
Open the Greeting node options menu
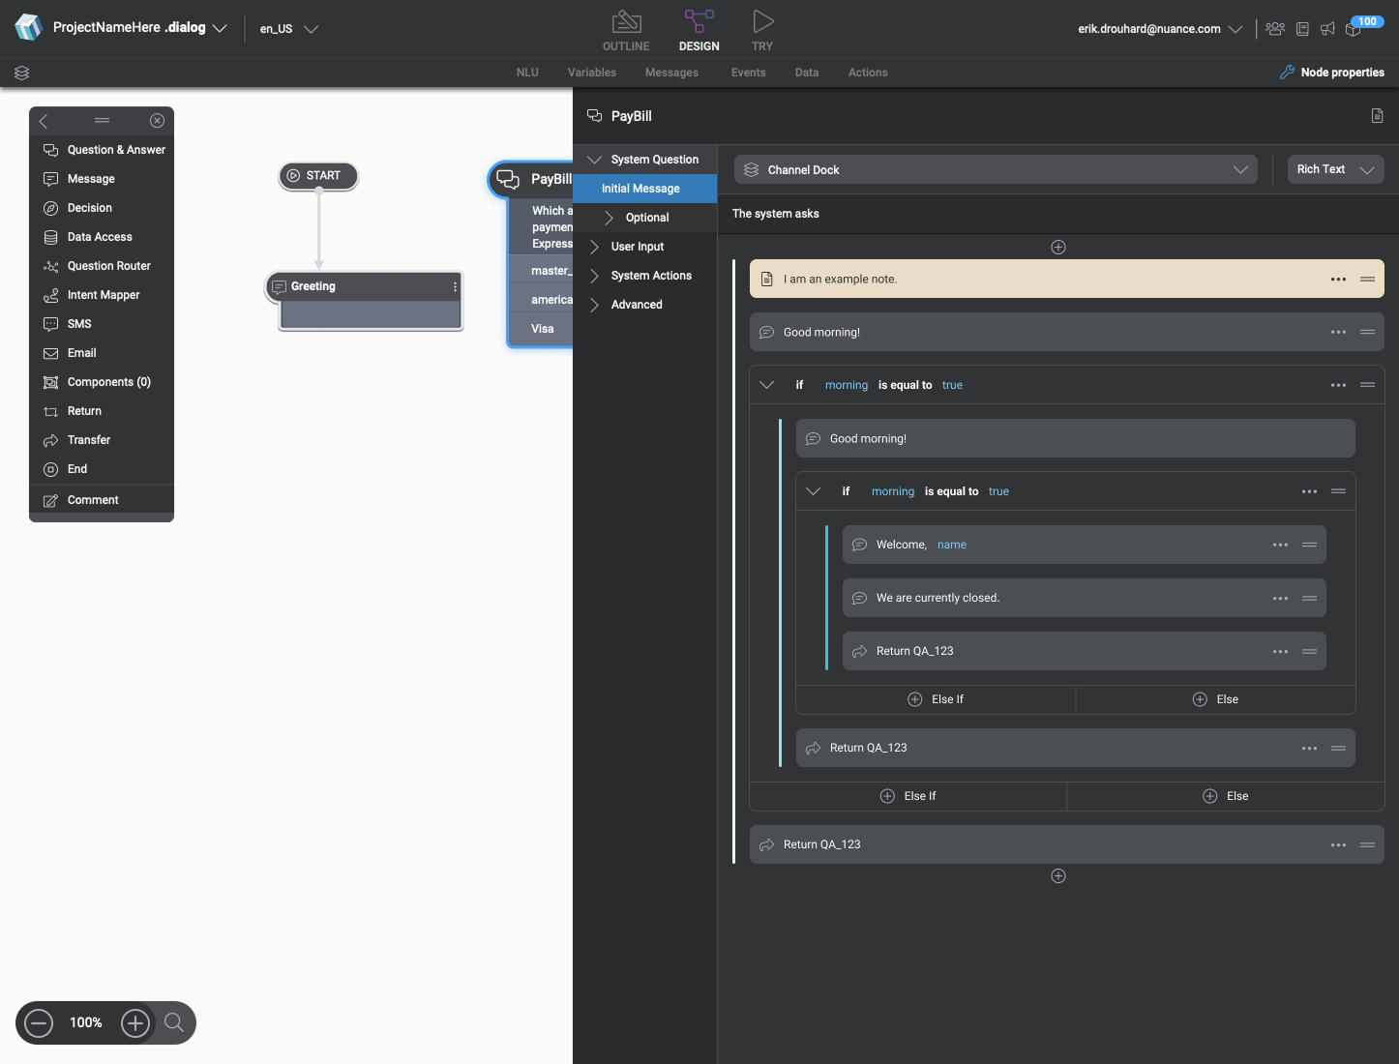(455, 286)
